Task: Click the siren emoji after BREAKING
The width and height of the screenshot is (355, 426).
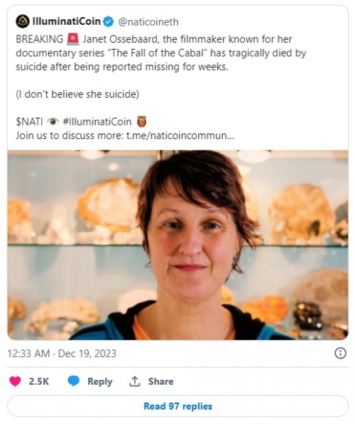Action: (x=73, y=39)
